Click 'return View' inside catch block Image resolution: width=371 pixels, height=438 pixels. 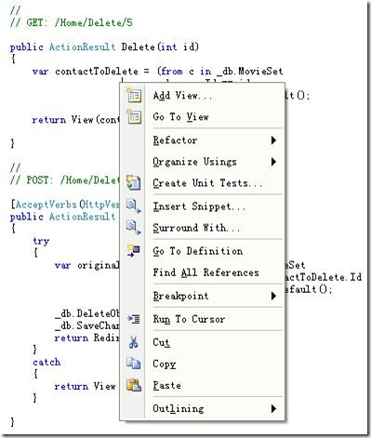click(x=85, y=386)
